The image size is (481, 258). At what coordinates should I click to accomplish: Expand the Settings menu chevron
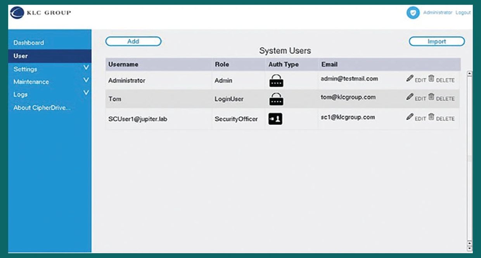click(86, 69)
